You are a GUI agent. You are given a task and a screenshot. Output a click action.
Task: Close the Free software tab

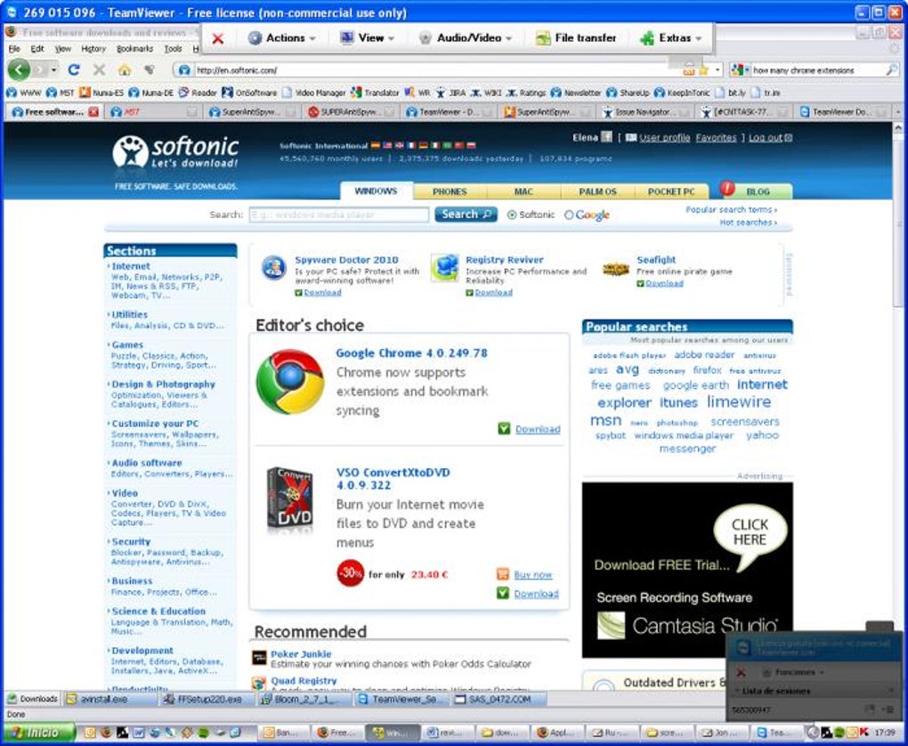(x=93, y=112)
